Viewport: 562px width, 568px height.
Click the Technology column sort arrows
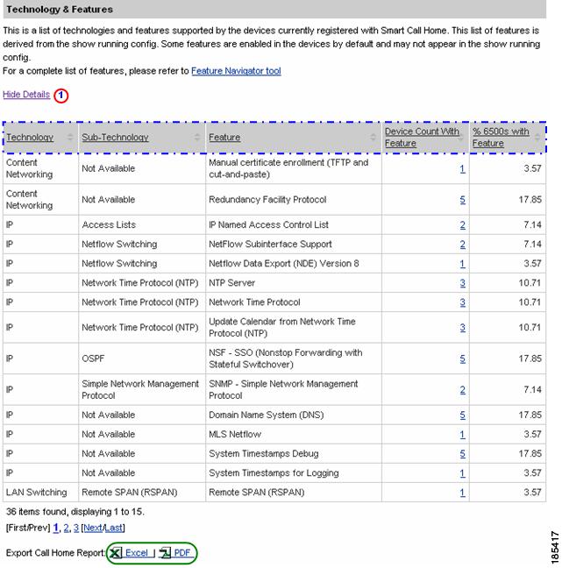(70, 138)
